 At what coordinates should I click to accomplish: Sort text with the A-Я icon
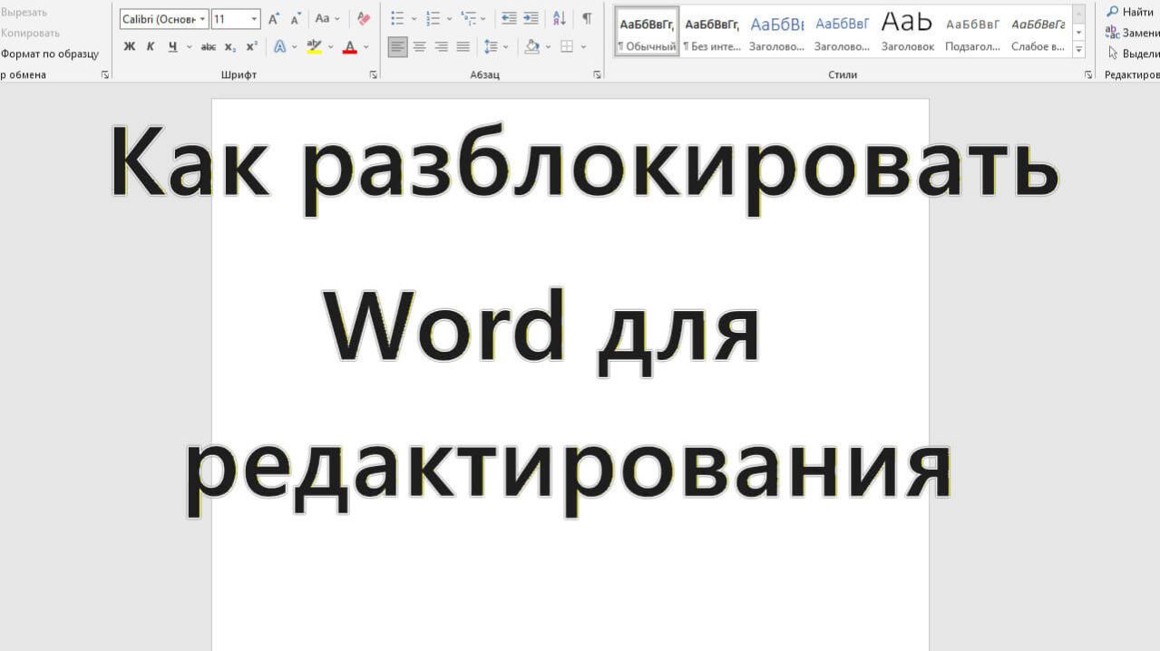[560, 18]
